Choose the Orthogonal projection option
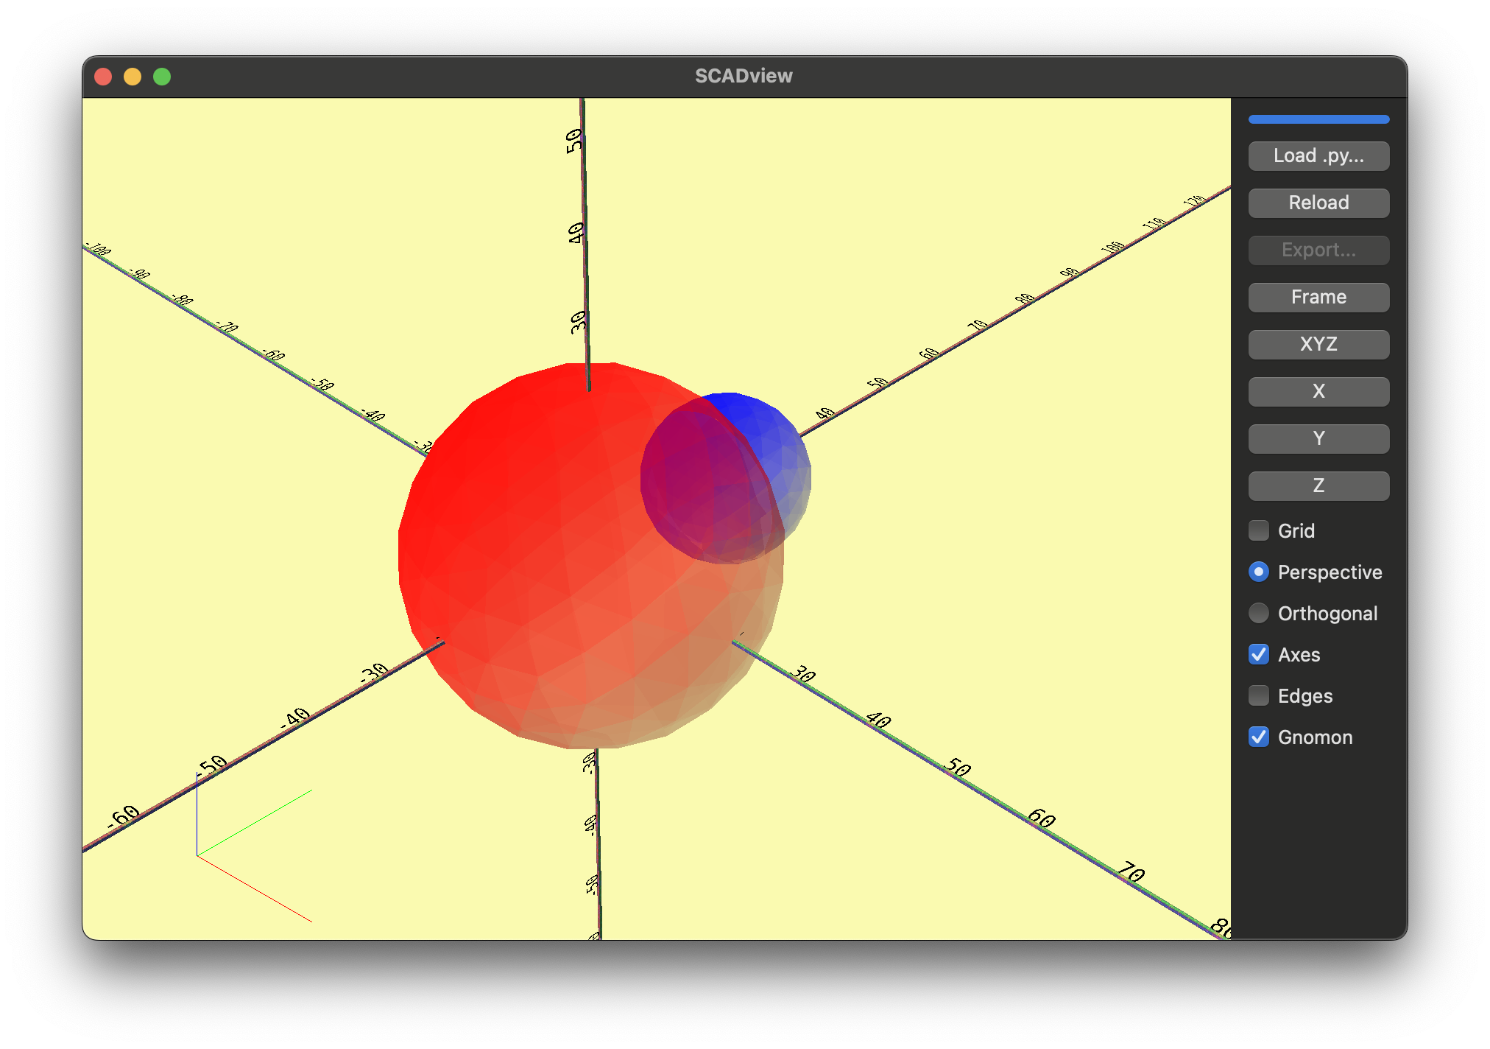Viewport: 1490px width, 1049px height. click(1260, 613)
